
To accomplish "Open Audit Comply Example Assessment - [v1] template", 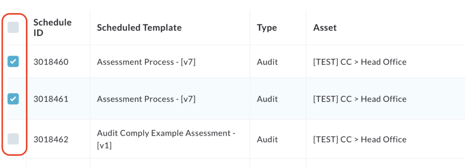I will (x=166, y=139).
